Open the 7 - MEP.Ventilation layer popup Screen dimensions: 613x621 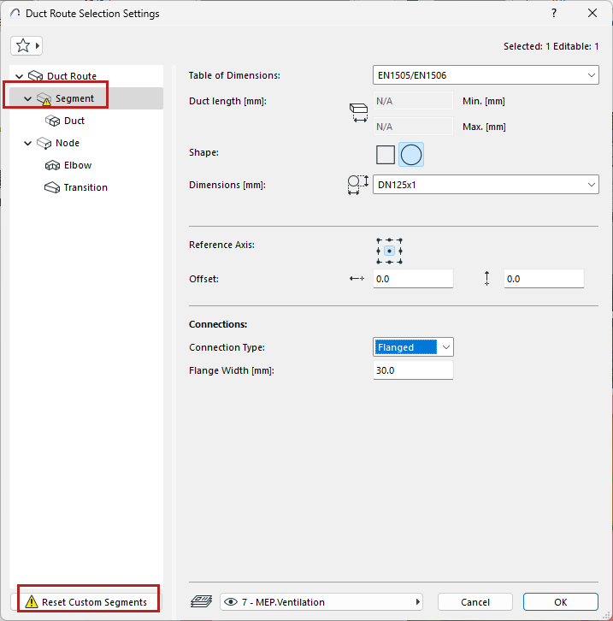point(321,602)
